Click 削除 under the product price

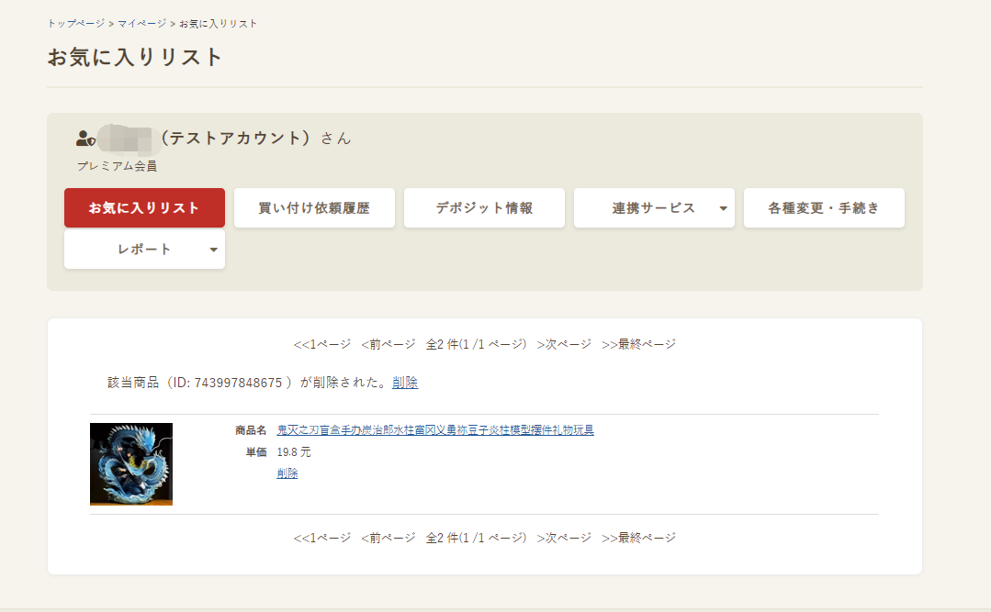[x=287, y=473]
